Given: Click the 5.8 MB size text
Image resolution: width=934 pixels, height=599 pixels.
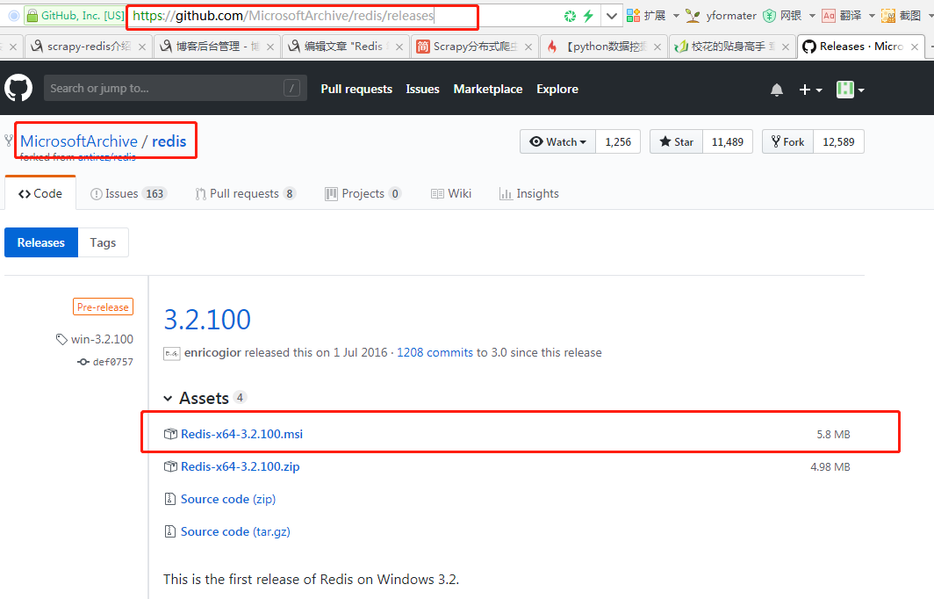Looking at the screenshot, I should (833, 435).
